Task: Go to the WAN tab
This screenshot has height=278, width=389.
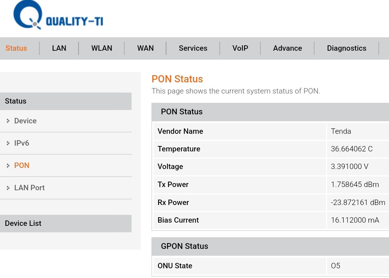Action: (x=146, y=48)
